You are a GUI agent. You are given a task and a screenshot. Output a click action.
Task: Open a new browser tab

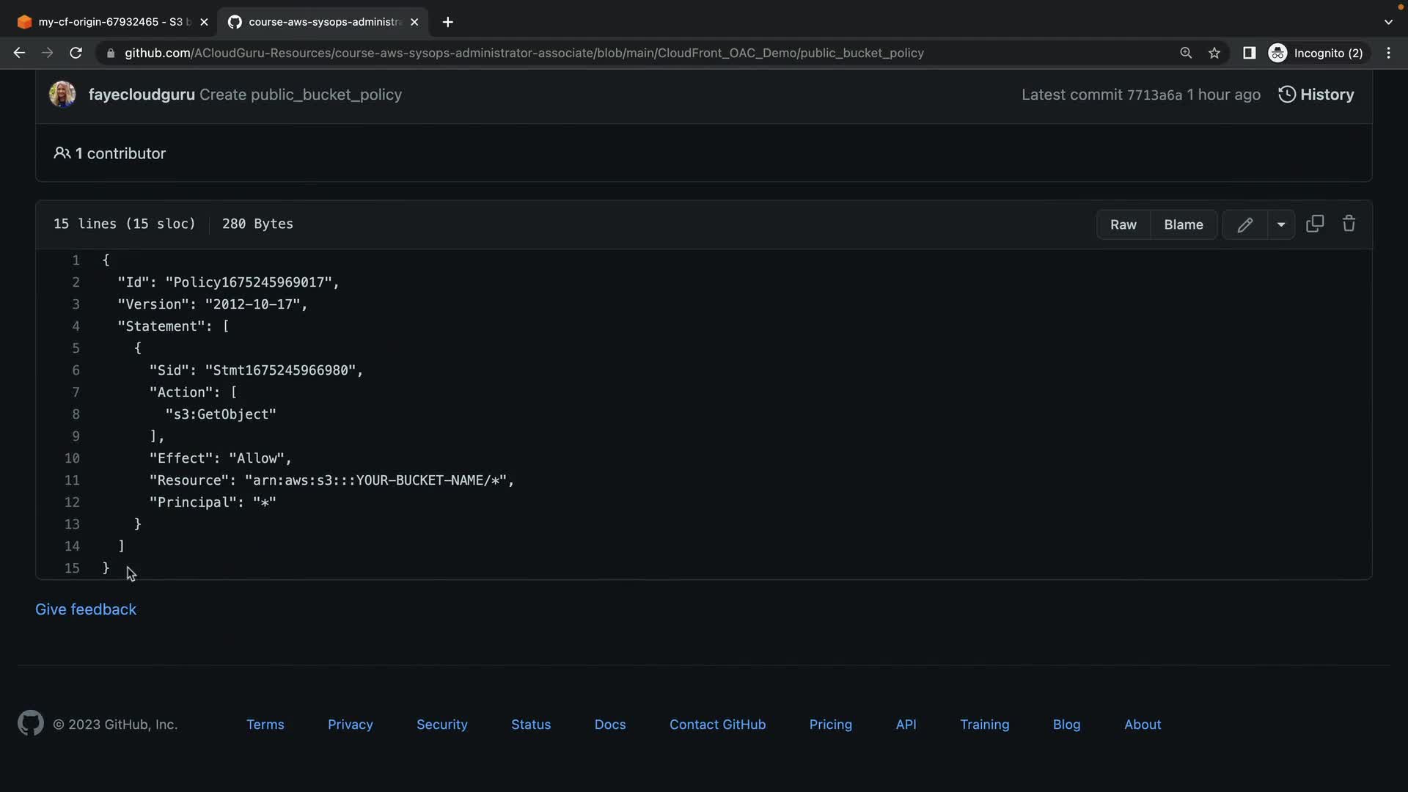pyautogui.click(x=448, y=22)
